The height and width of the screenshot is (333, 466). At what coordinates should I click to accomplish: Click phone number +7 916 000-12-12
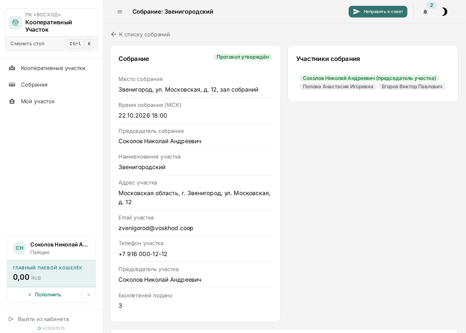pos(143,254)
